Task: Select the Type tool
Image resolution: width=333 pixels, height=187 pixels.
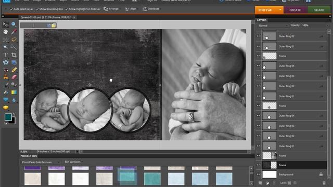Action: pyautogui.click(x=6, y=55)
